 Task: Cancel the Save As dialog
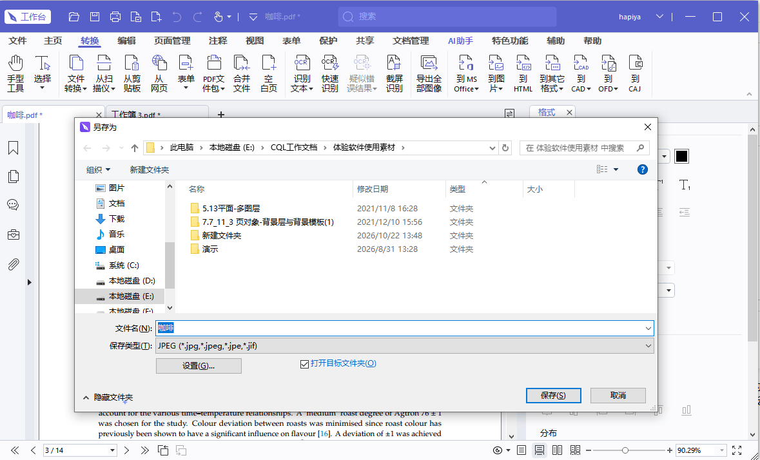pyautogui.click(x=618, y=395)
